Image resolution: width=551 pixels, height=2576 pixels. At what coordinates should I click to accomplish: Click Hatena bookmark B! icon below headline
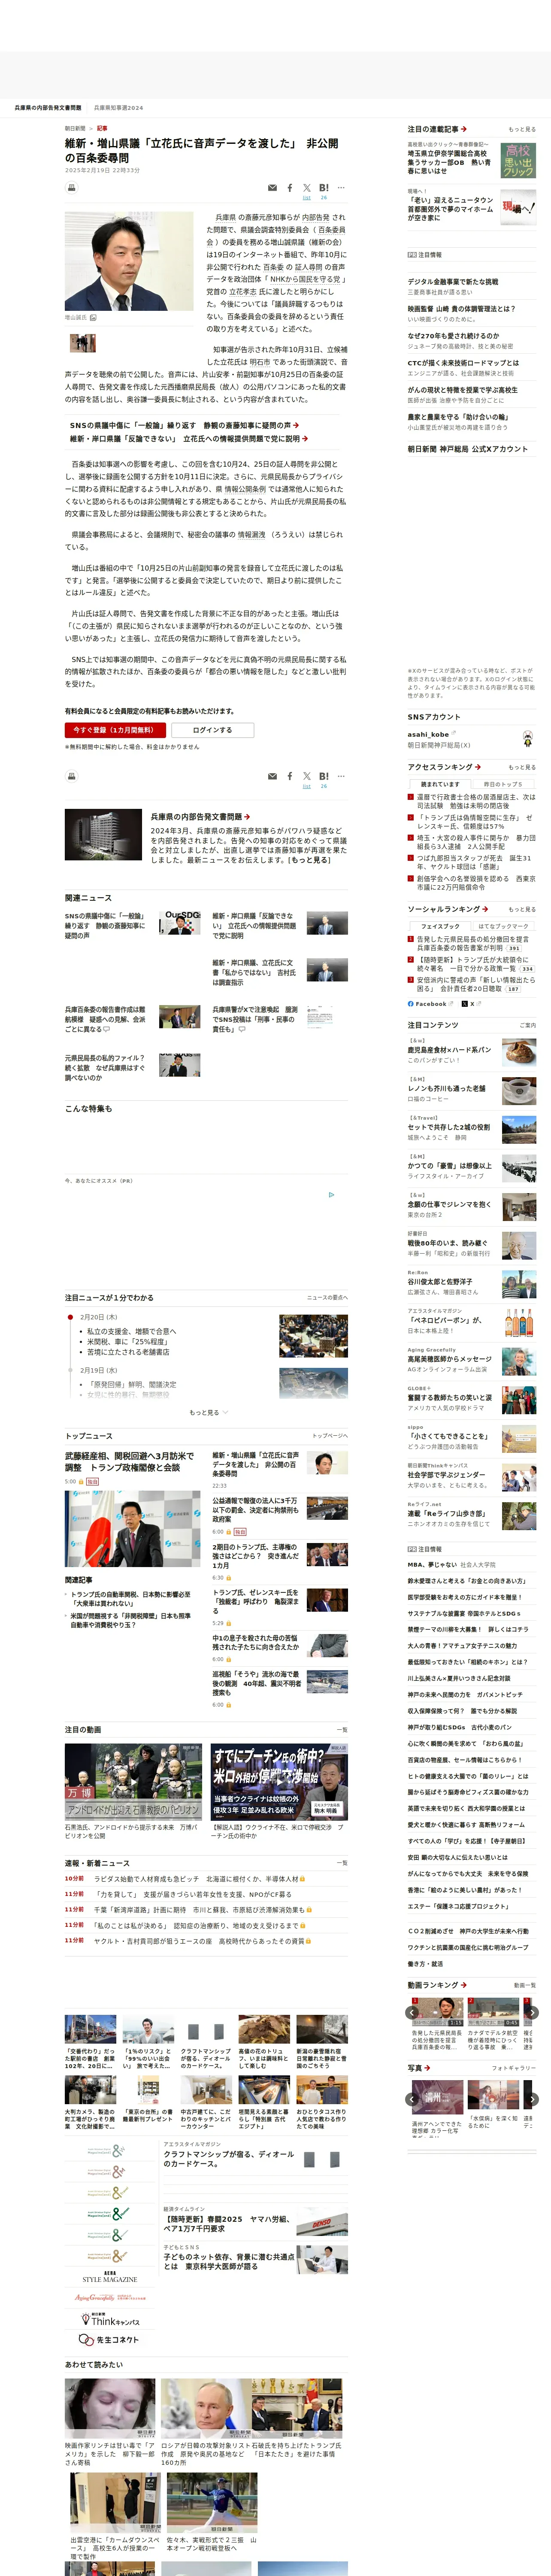(x=324, y=188)
